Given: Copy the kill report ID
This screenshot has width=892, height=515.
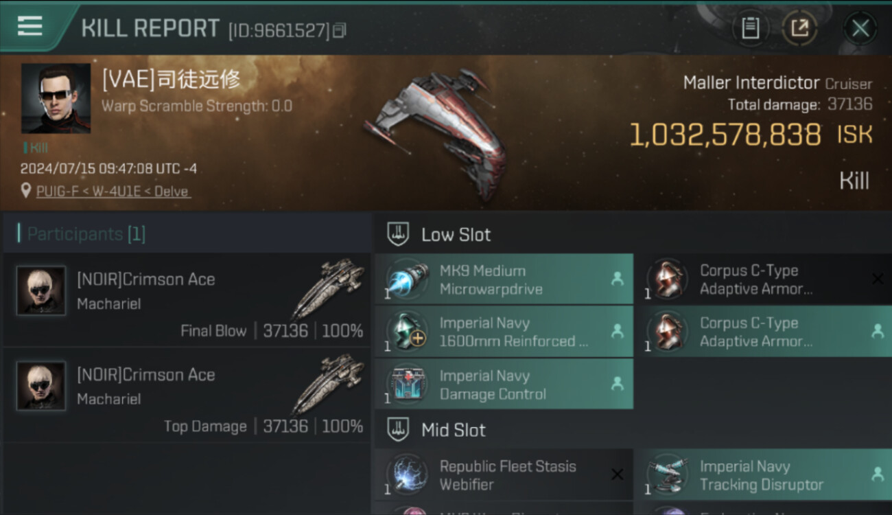Looking at the screenshot, I should 340,30.
